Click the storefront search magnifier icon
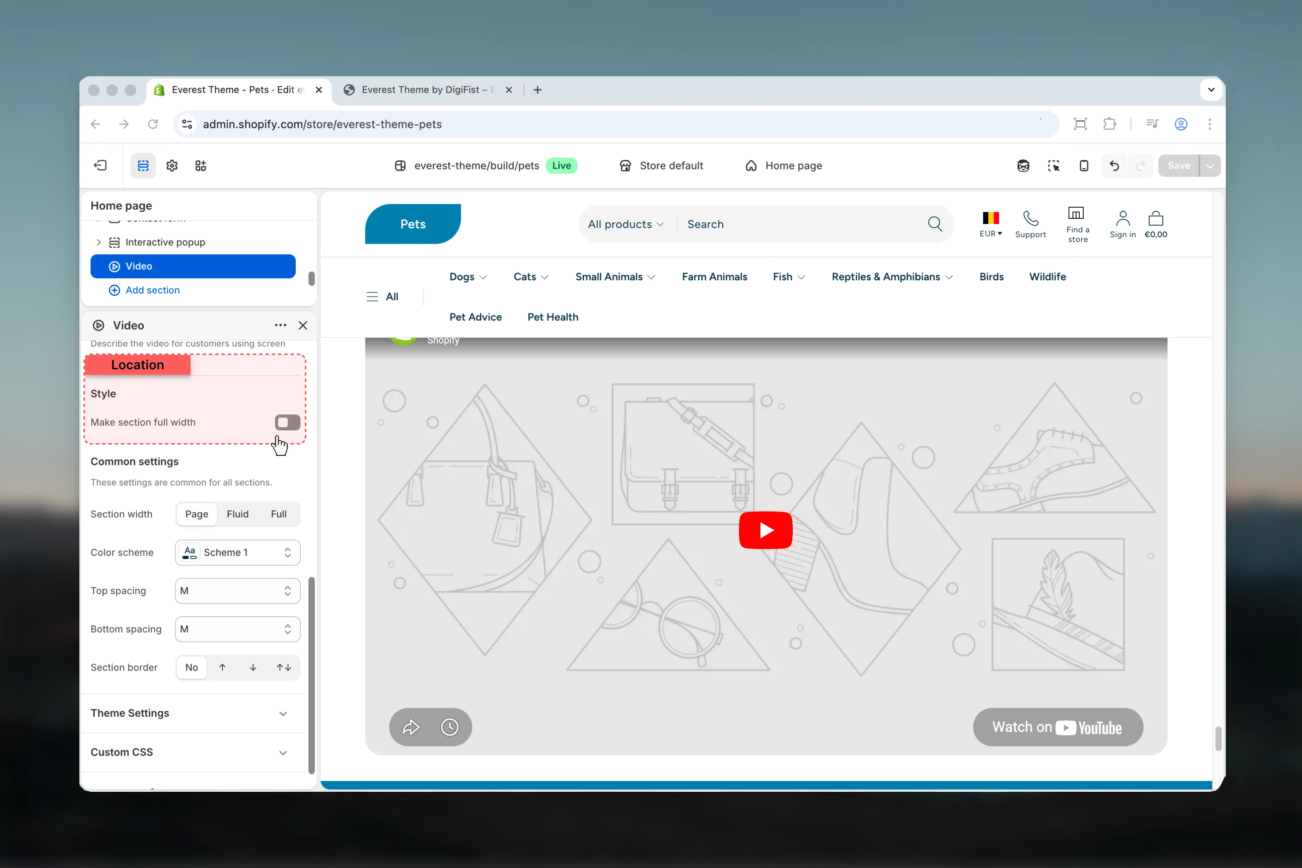Screen dimensions: 1302x868 (935, 224)
